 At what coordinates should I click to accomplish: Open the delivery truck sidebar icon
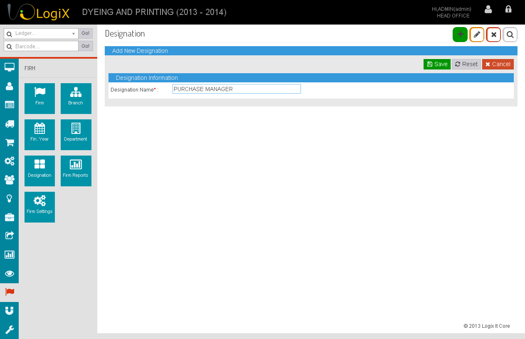[9, 124]
